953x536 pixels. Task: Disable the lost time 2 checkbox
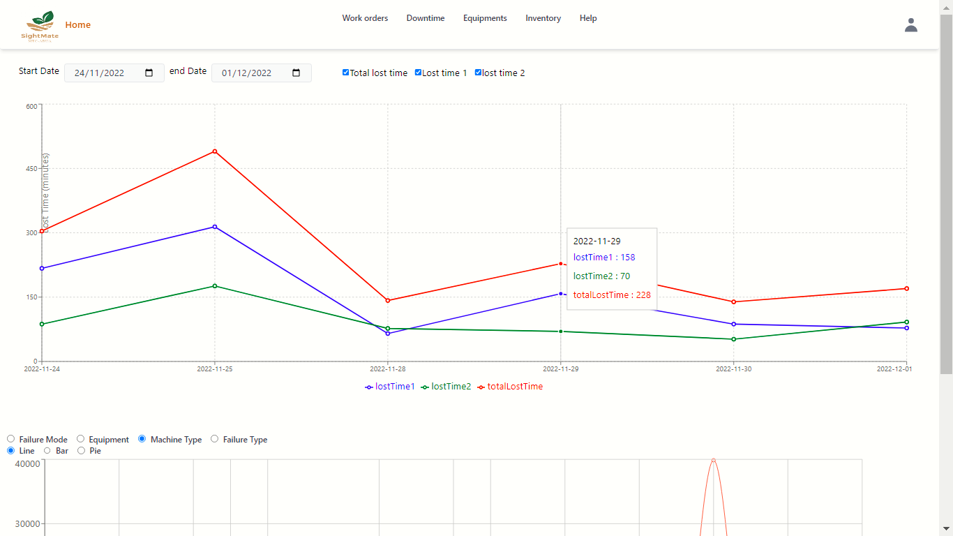click(x=479, y=73)
